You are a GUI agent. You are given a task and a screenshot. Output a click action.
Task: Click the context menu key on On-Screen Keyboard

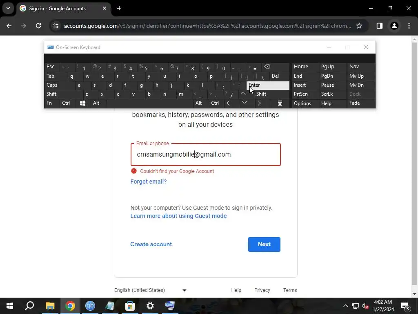[280, 103]
